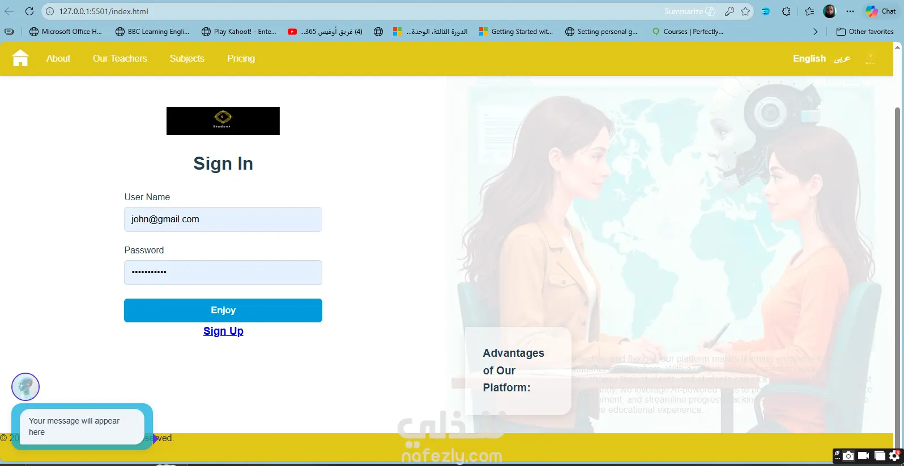Click the Sign In heading
Screen dimensions: 904x466
tap(223, 163)
